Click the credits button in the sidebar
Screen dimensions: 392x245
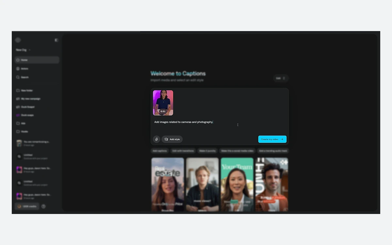coord(27,206)
